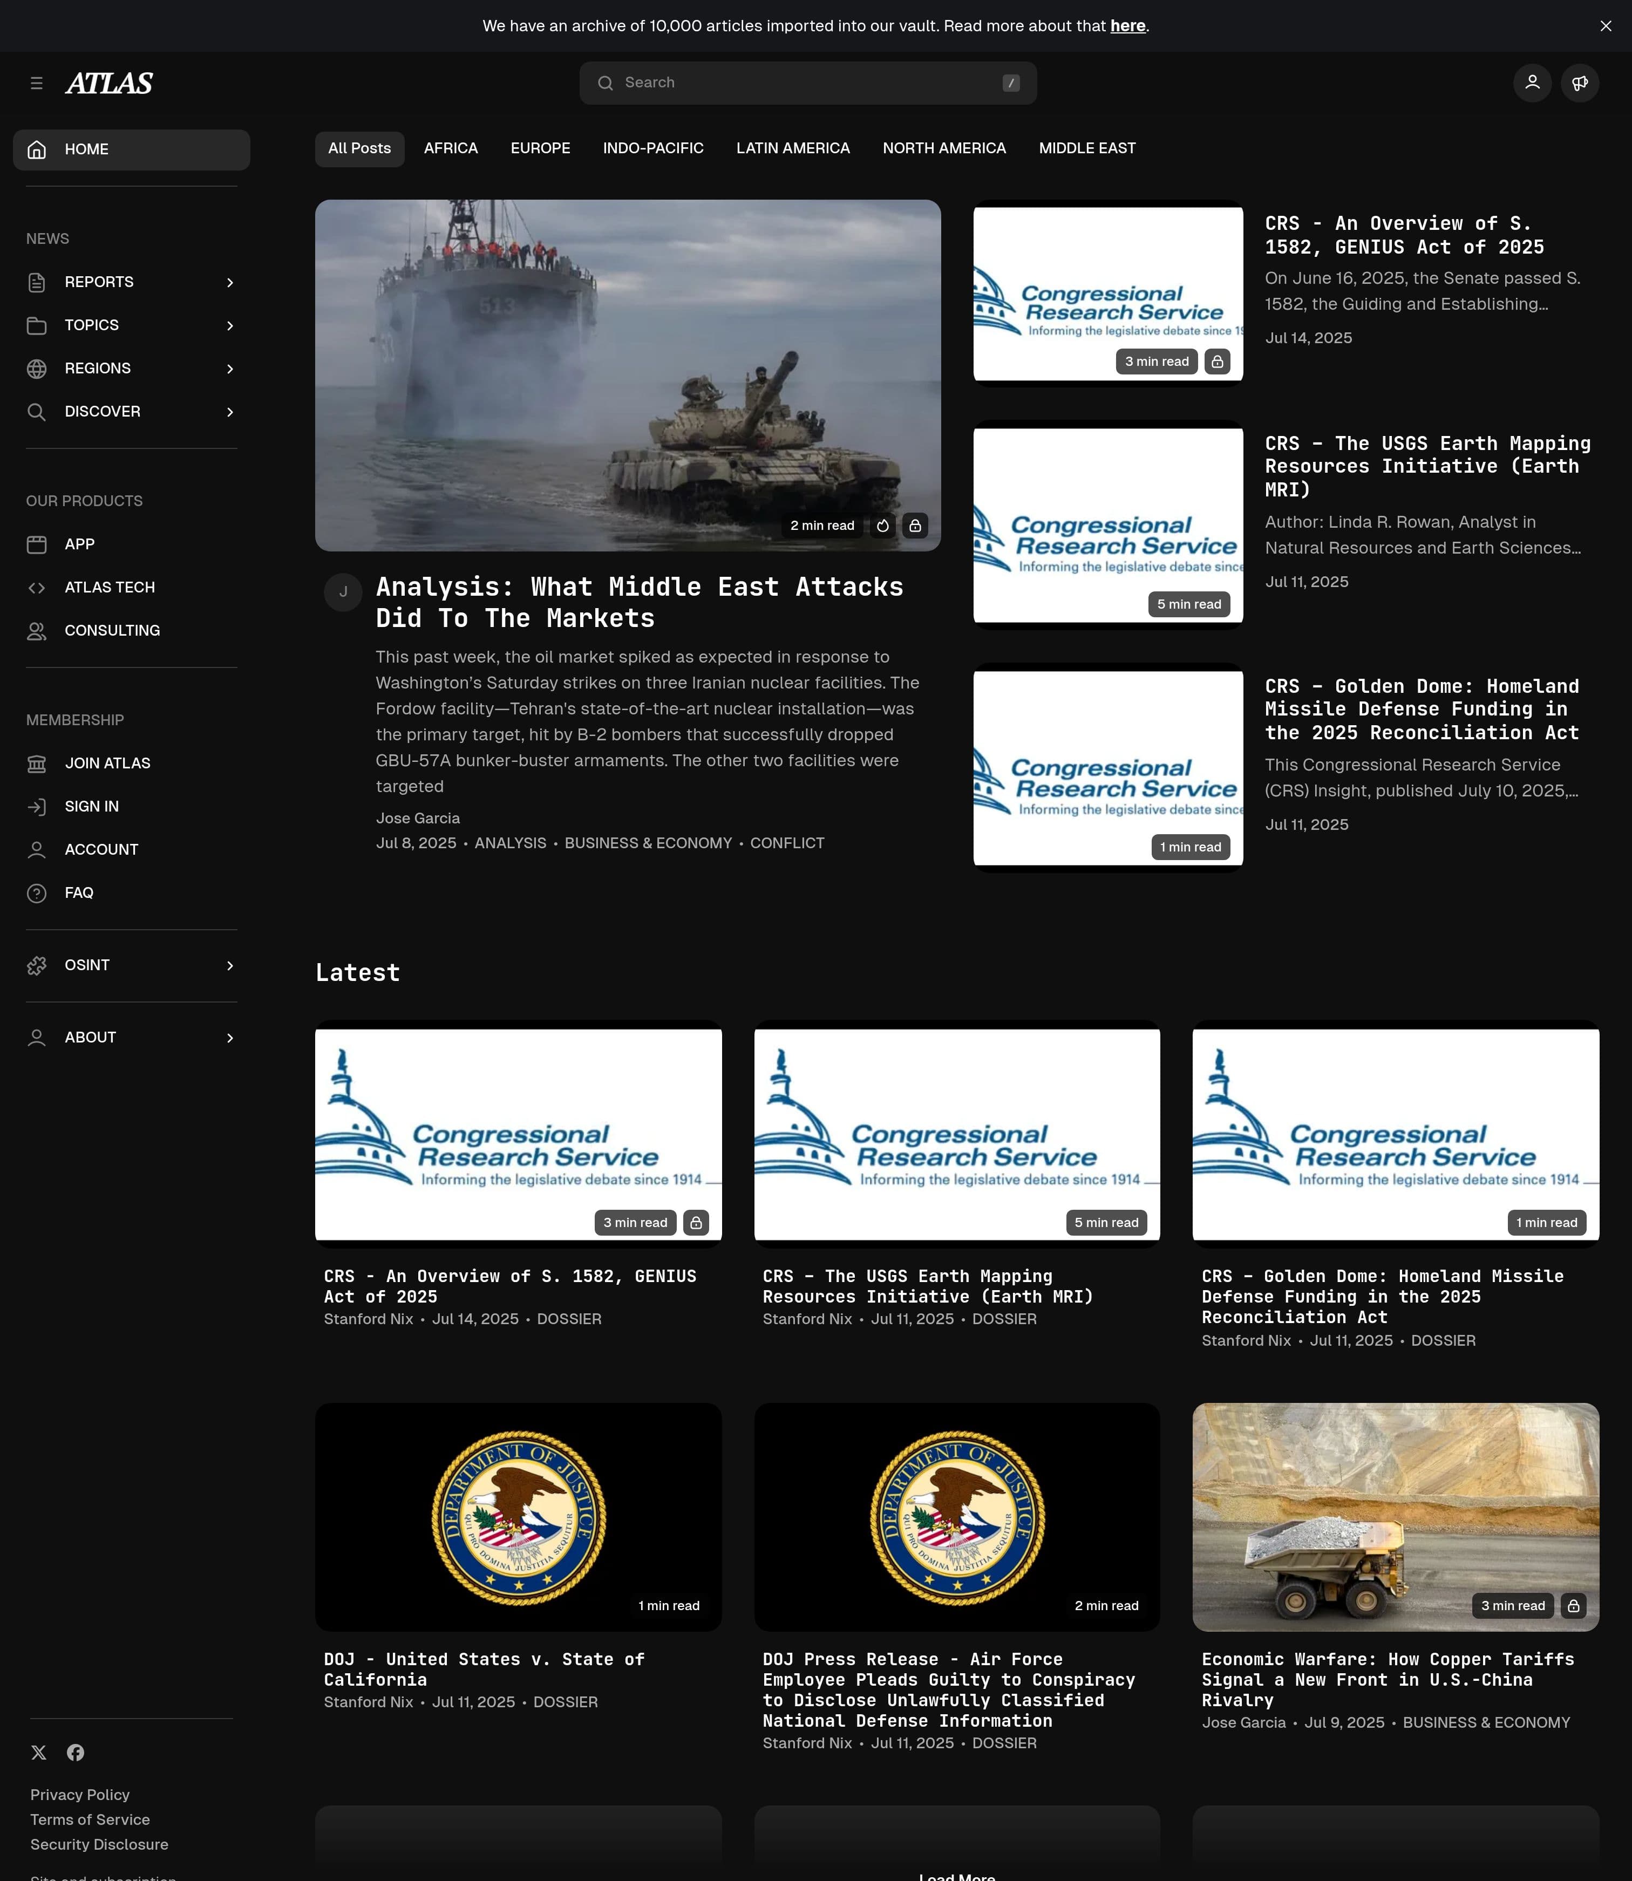The image size is (1632, 1881).
Task: Click the ATLAS logo
Action: (x=109, y=83)
